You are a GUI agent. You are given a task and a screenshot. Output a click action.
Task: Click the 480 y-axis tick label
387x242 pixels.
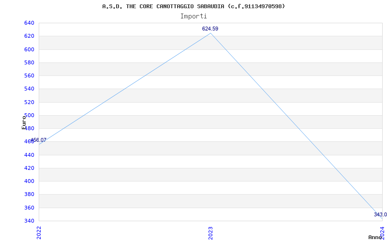[29, 128]
